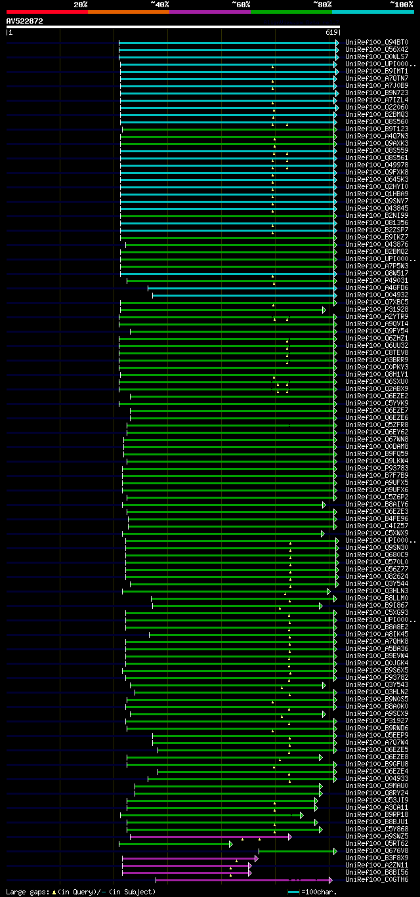Select label UniRef100_Q9MAU0
The image size is (420, 897).
[x=377, y=786]
